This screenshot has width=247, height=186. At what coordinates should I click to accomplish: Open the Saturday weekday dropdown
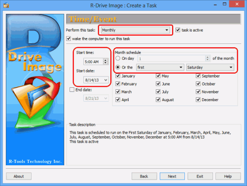(x=210, y=67)
